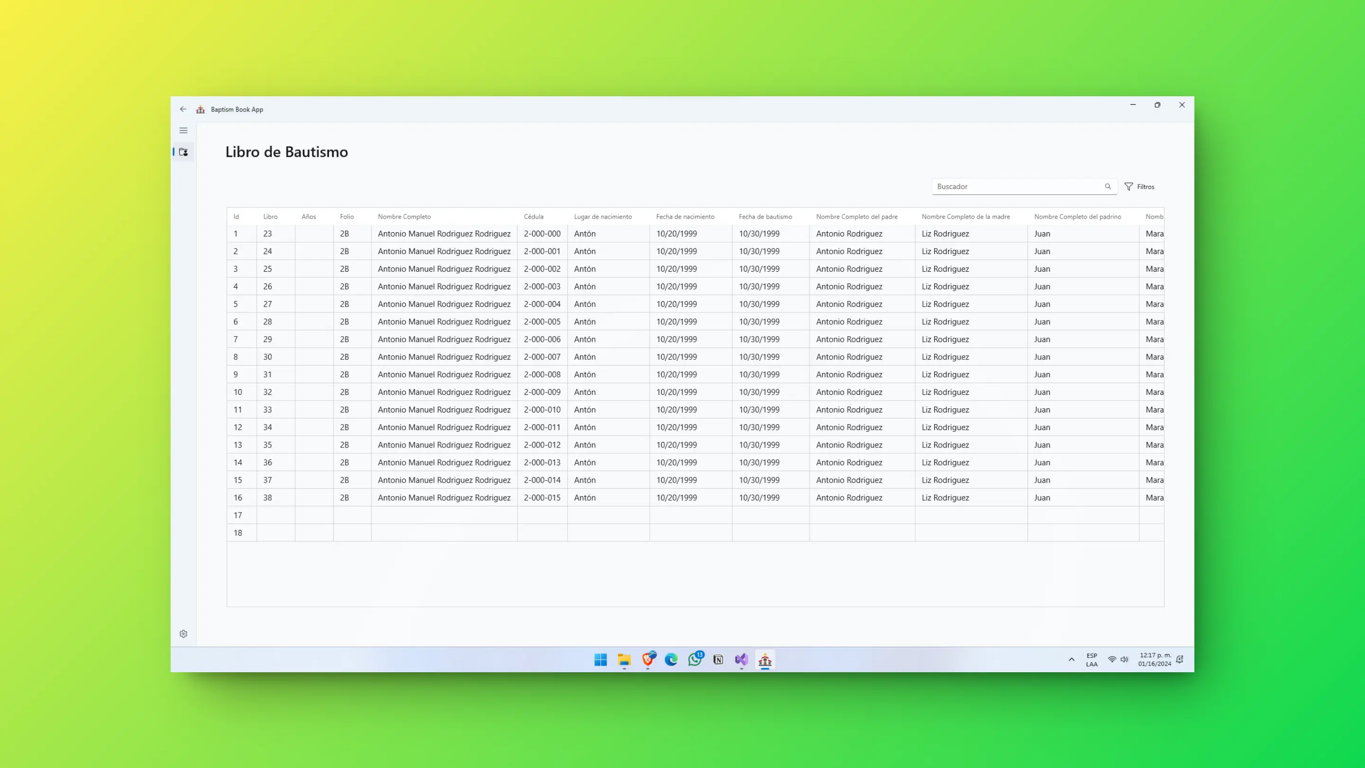Image resolution: width=1365 pixels, height=768 pixels.
Task: Click the search magnifier icon
Action: [x=1108, y=187]
